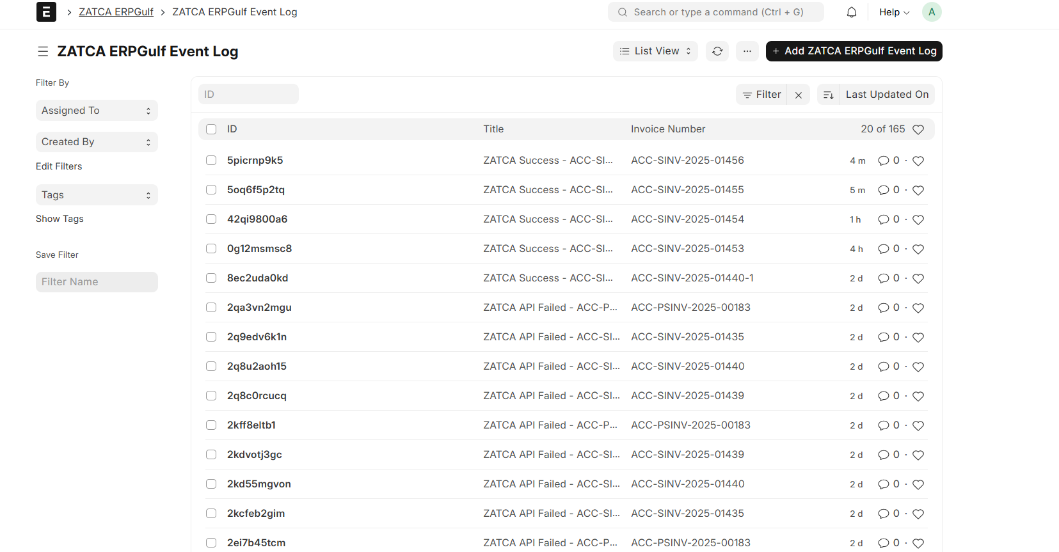1059x552 pixels.
Task: Open the Help menu
Action: (x=893, y=12)
